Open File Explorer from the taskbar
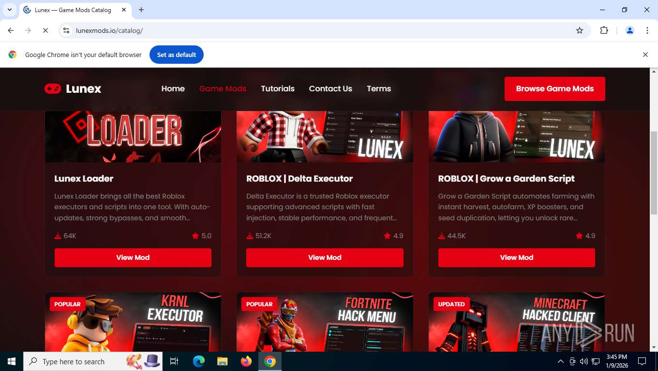658x371 pixels. point(222,361)
